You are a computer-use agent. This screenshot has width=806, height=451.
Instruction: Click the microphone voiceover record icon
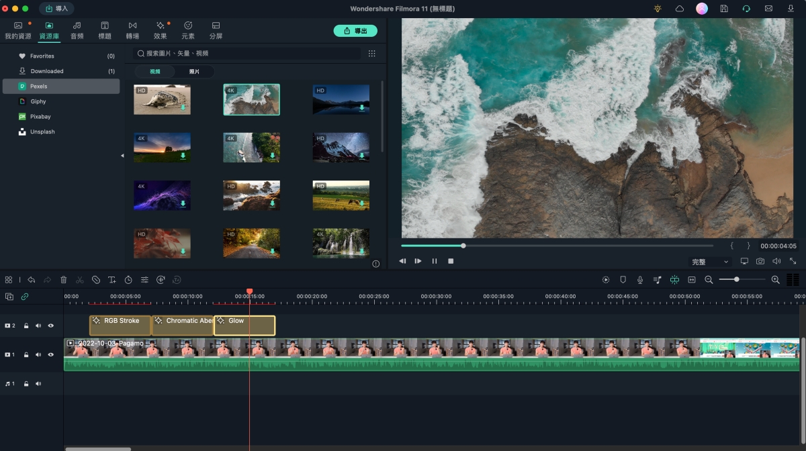[640, 280]
